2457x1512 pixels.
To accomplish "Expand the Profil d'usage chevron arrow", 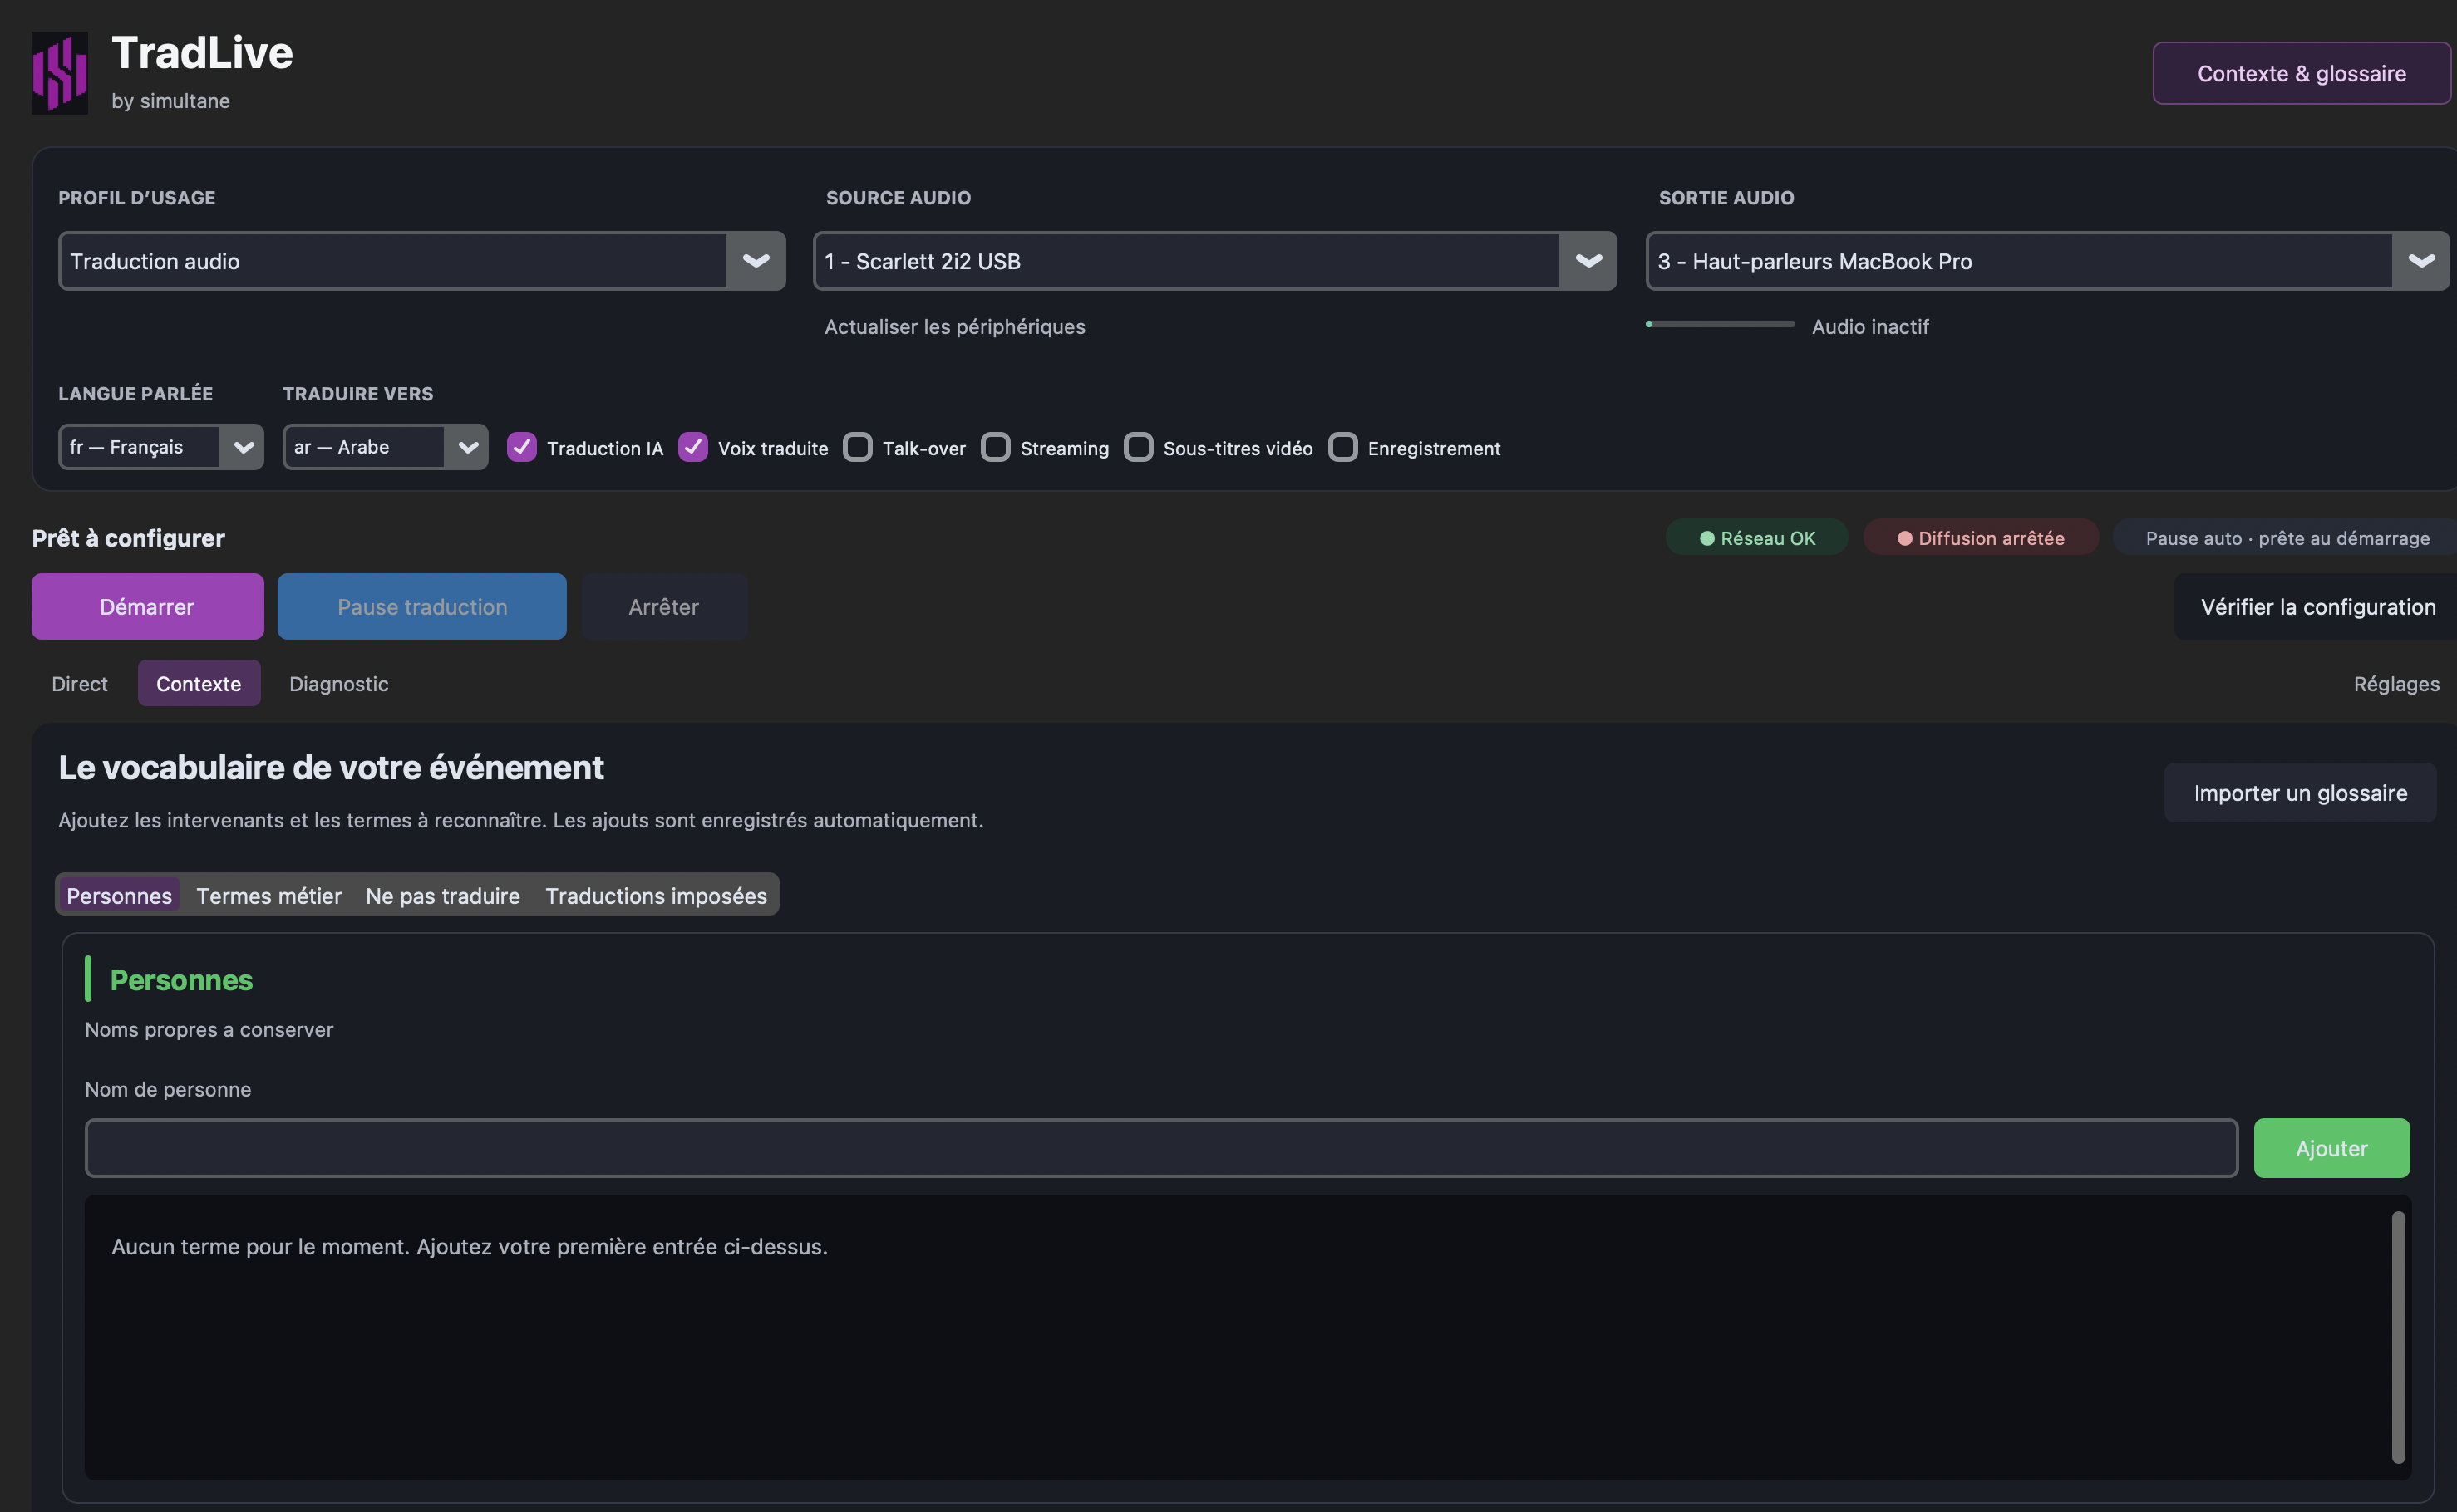I will pos(756,261).
